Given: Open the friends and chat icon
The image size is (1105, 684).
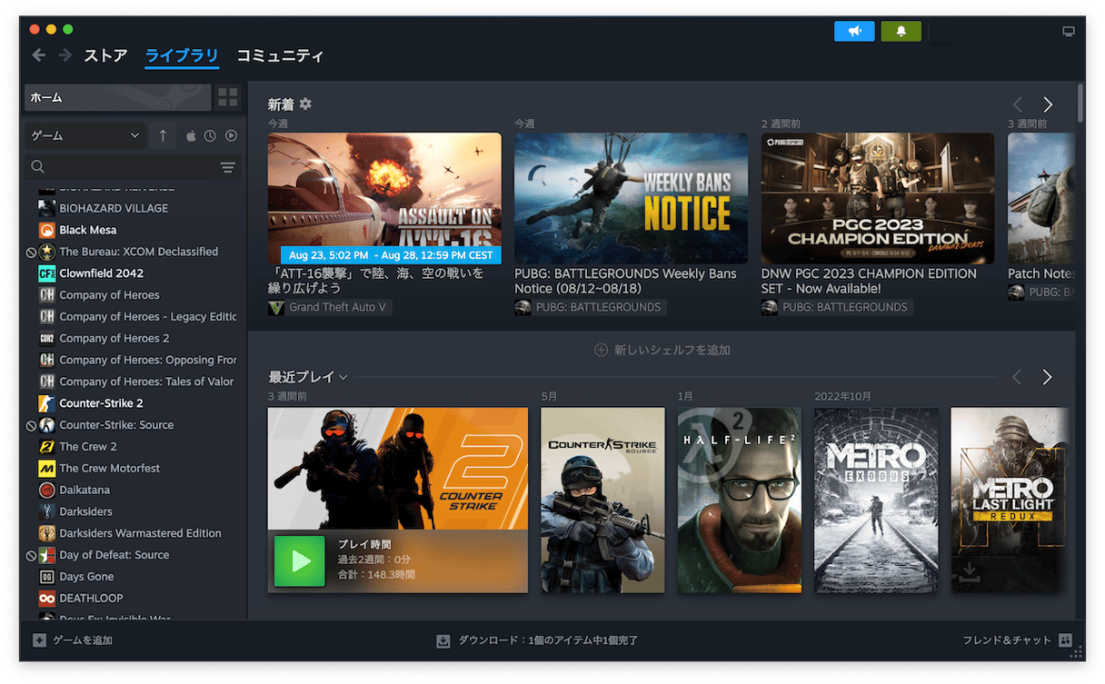Looking at the screenshot, I should (1065, 640).
